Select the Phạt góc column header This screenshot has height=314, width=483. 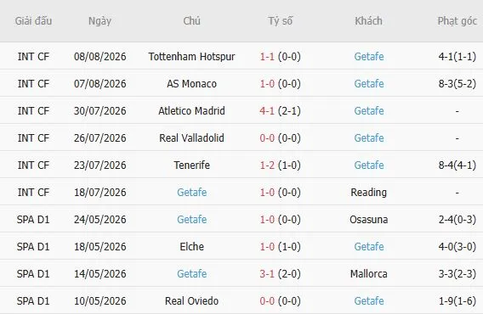(x=457, y=21)
